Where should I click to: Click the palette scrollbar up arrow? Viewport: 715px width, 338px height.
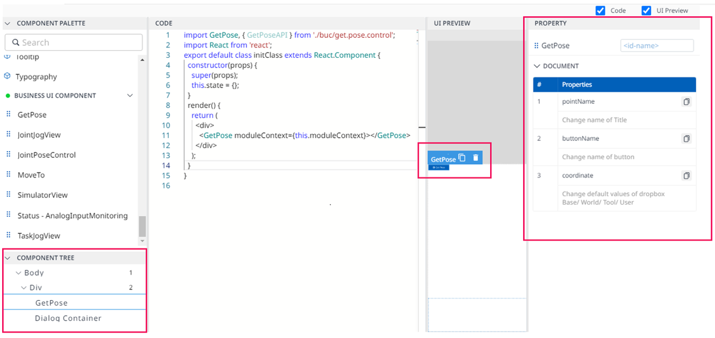pyautogui.click(x=142, y=59)
